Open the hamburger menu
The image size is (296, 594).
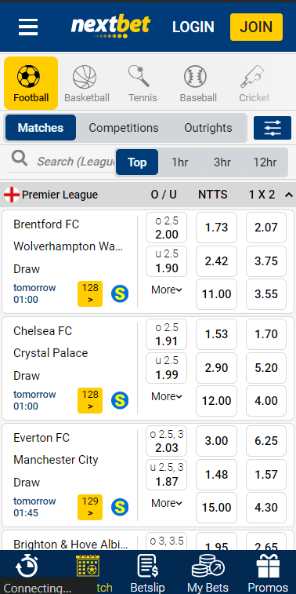click(28, 27)
